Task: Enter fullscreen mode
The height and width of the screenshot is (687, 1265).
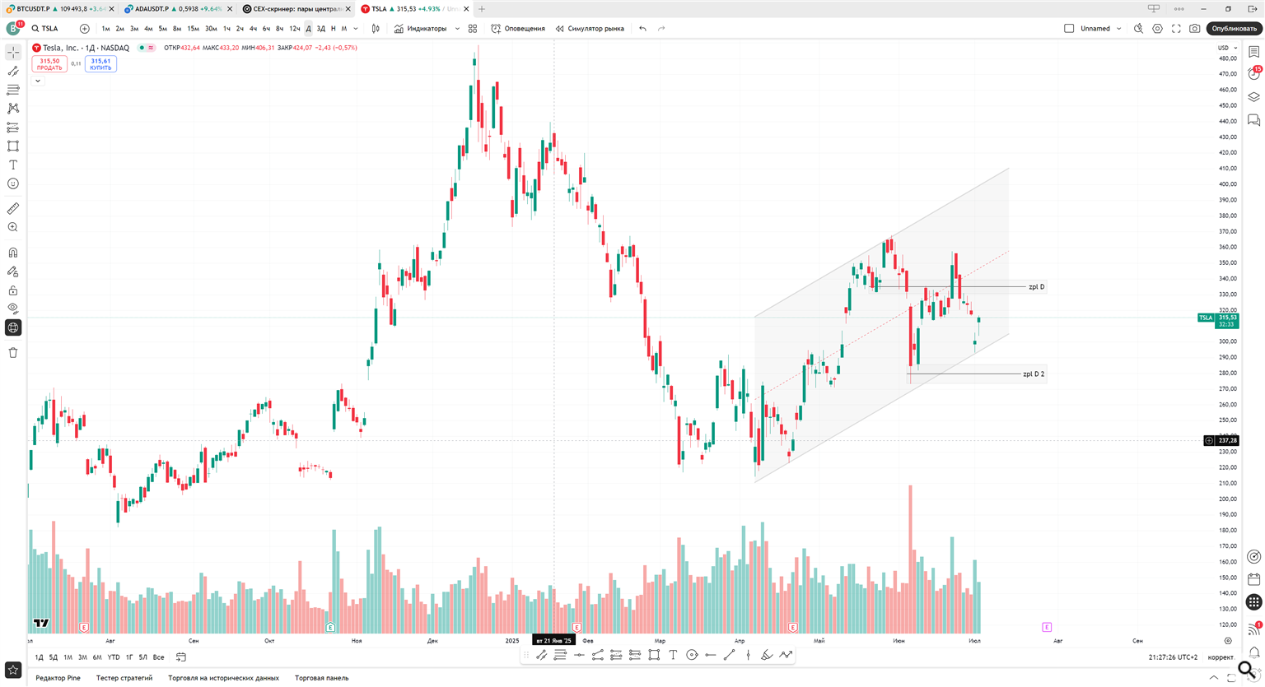Action: click(x=1176, y=29)
